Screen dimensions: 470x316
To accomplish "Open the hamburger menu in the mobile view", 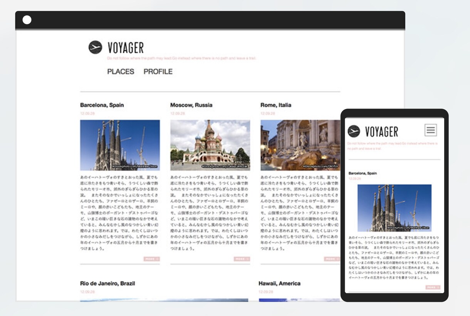I will (x=431, y=130).
